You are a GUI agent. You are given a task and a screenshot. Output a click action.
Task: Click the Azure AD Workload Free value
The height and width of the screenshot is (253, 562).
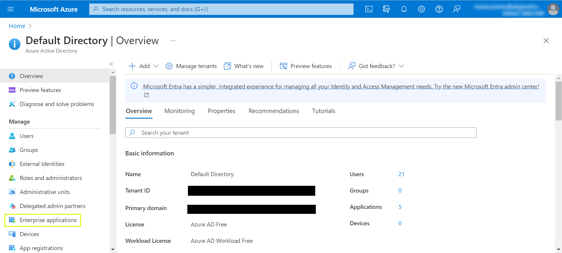[222, 241]
